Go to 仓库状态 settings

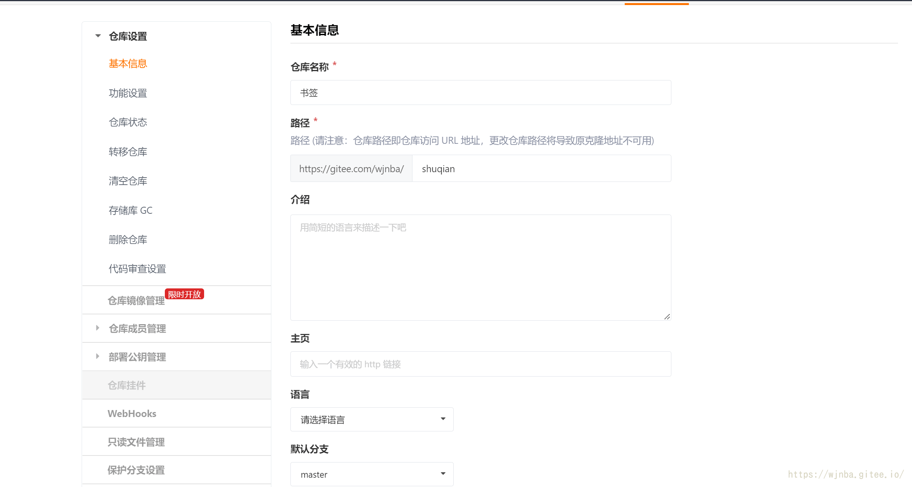(x=128, y=122)
